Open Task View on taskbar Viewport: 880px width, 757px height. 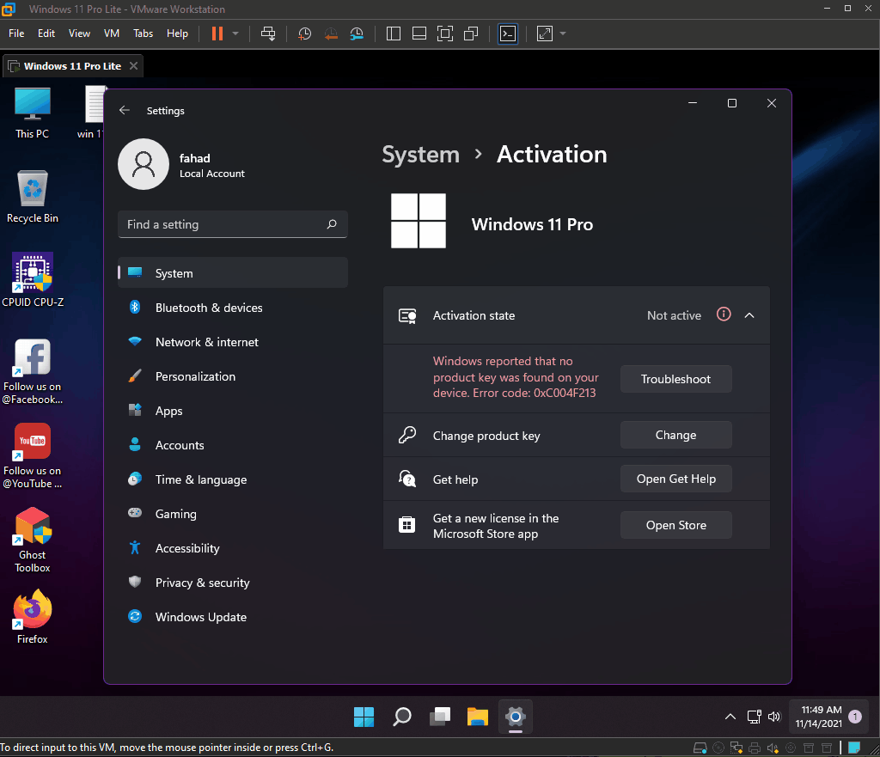point(440,717)
